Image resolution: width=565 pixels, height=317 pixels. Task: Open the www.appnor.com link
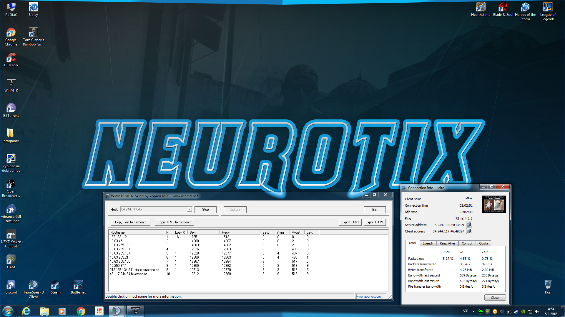coord(368,296)
